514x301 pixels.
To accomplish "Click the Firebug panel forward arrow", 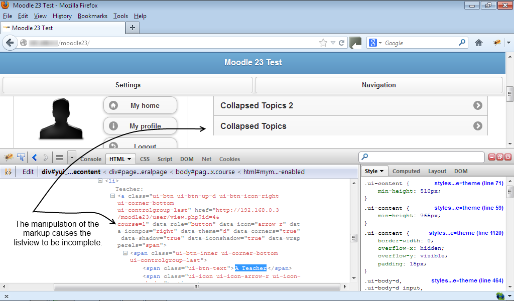I will [x=46, y=158].
